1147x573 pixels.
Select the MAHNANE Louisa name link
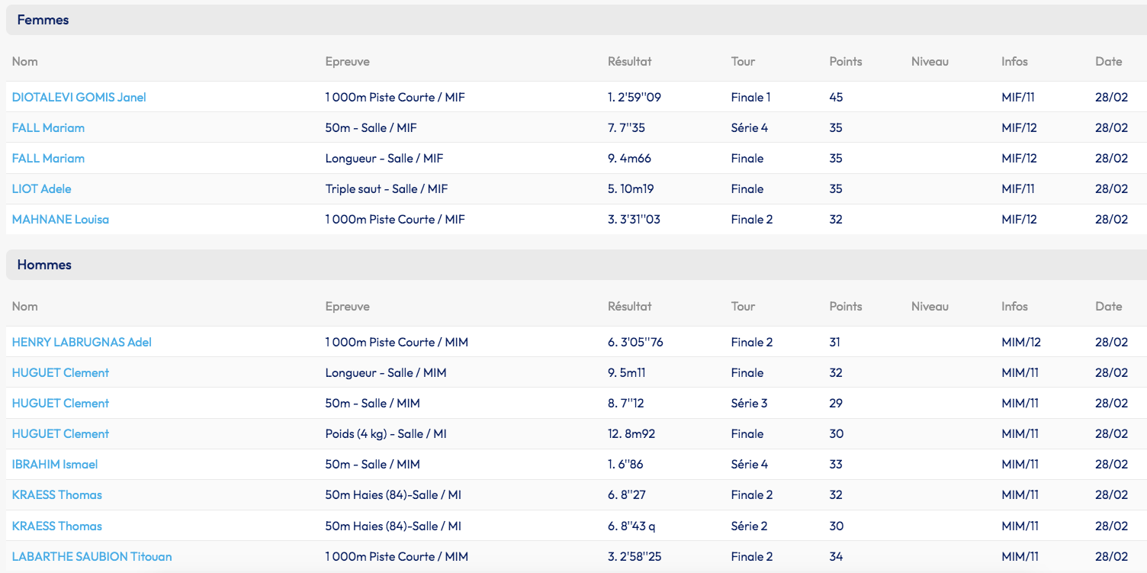tap(60, 219)
